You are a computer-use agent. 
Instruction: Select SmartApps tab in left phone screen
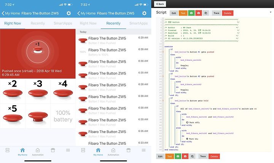[x=63, y=23]
